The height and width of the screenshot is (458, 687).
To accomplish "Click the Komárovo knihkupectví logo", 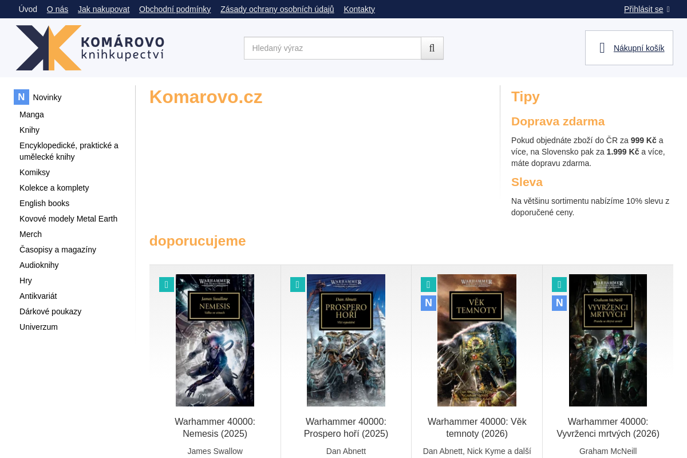I will [89, 48].
